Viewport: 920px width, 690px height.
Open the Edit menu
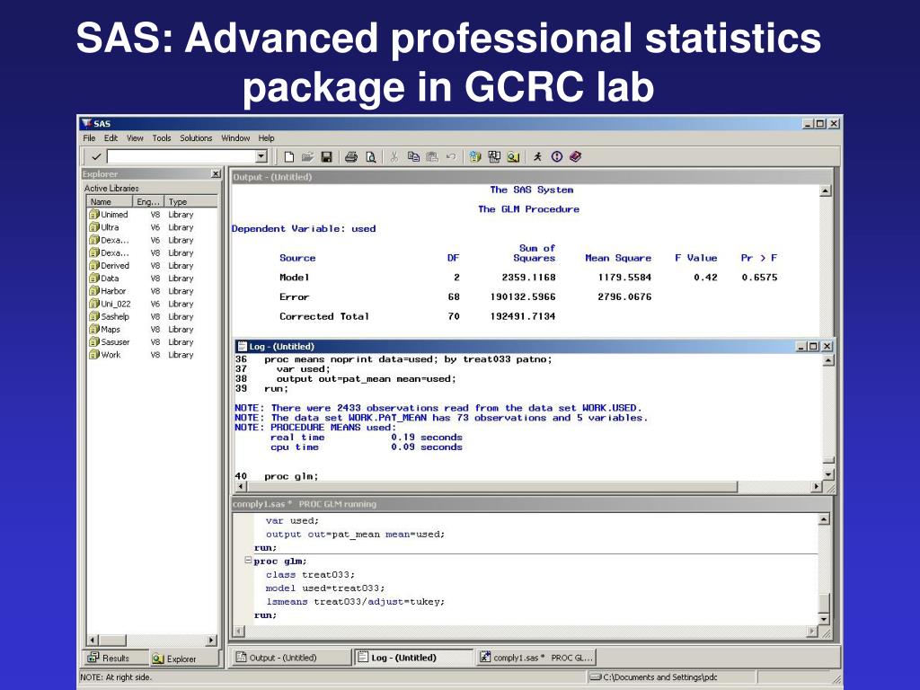click(x=111, y=137)
